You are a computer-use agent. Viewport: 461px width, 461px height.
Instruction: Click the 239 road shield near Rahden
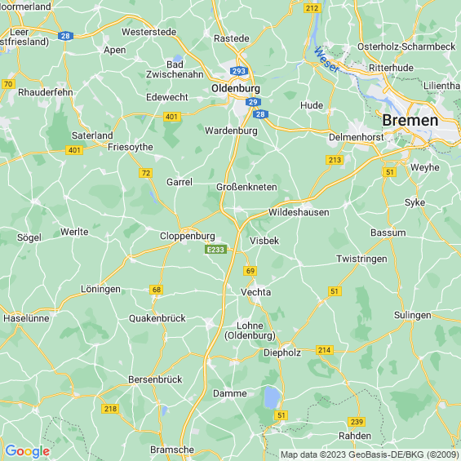tap(357, 422)
